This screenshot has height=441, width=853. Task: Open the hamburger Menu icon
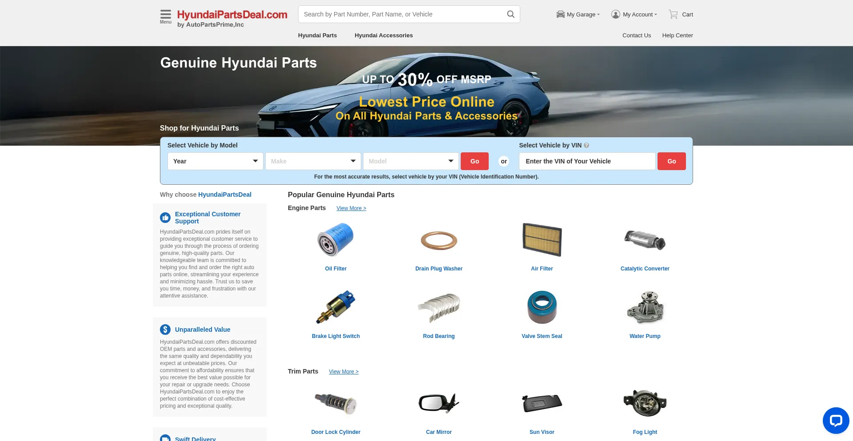click(x=165, y=14)
